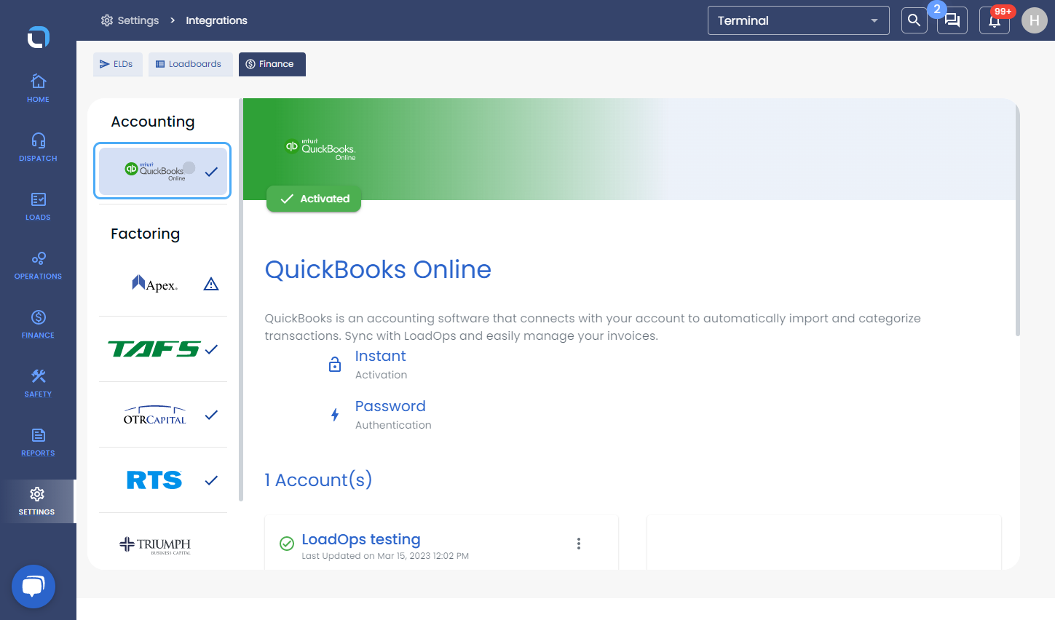The width and height of the screenshot is (1055, 620).
Task: Click the Integrations breadcrumb text
Action: click(216, 20)
